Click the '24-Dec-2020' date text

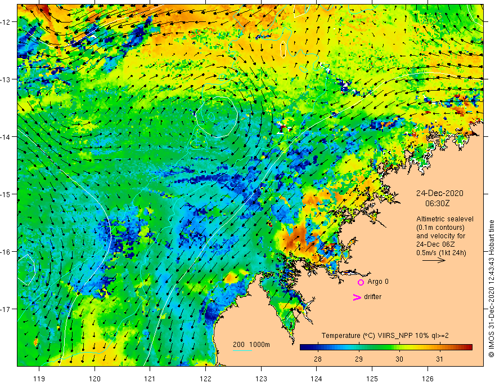(439, 193)
